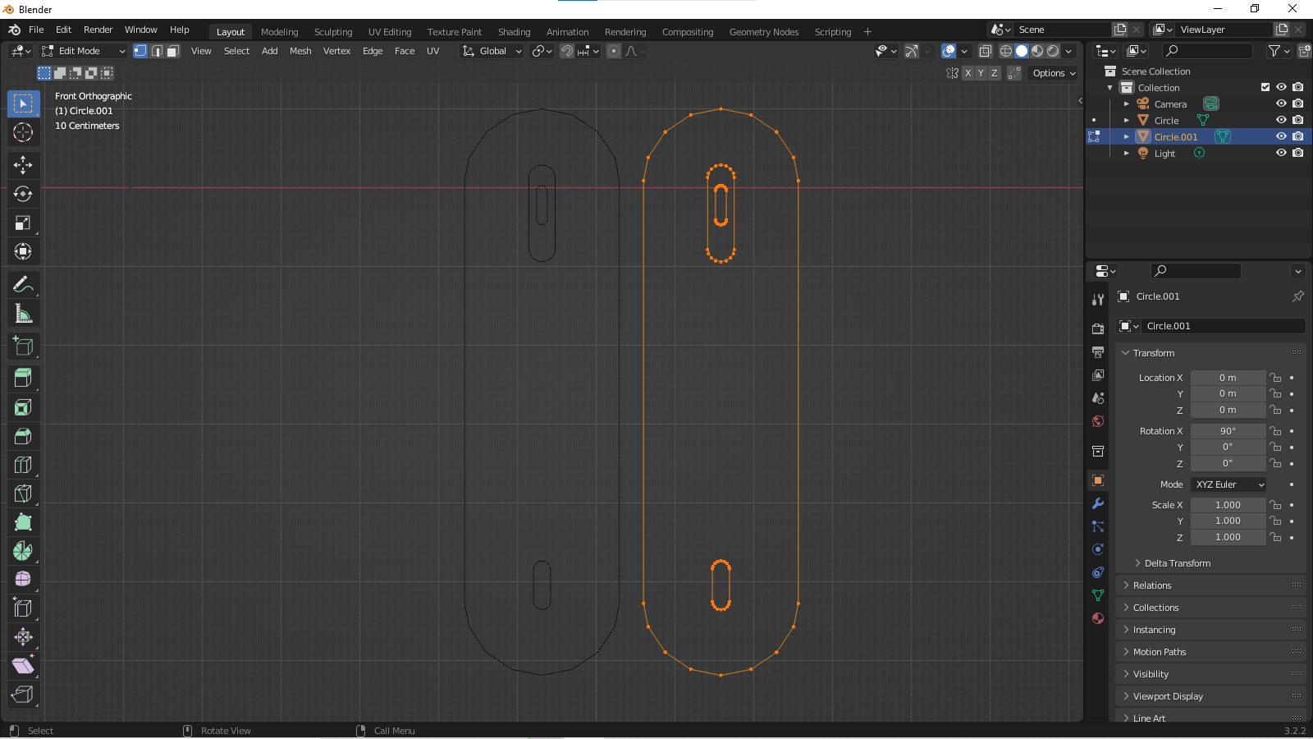Toggle snapping magnet icon
Viewport: 1313px width, 739px height.
coord(567,51)
